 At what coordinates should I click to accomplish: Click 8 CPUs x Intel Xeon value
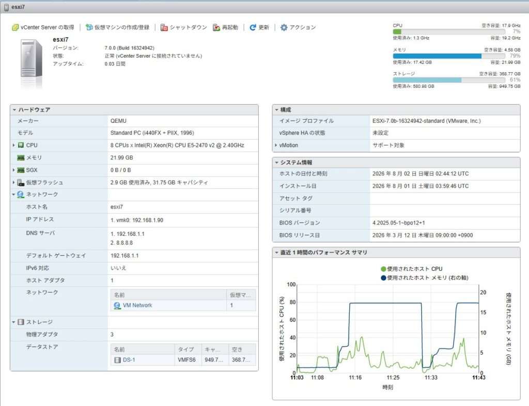[177, 145]
